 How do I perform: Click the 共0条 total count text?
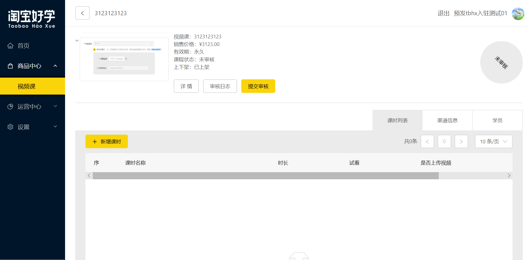[410, 141]
